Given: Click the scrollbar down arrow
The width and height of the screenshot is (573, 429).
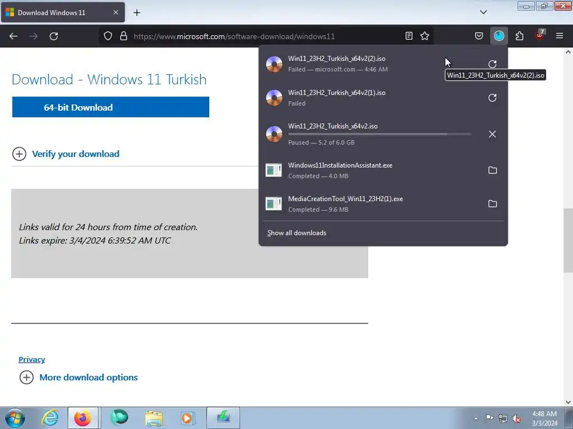Looking at the screenshot, I should pyautogui.click(x=568, y=402).
